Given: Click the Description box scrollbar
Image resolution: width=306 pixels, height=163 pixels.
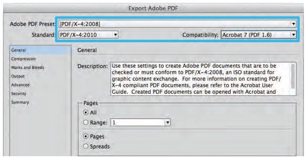Looking at the screenshot, I should [293, 77].
